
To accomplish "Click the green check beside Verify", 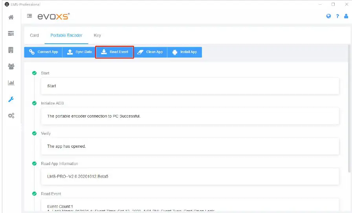I will point(34,133).
